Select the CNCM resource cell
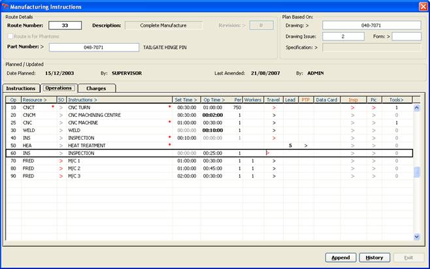Image resolution: width=430 pixels, height=269 pixels. 39,116
